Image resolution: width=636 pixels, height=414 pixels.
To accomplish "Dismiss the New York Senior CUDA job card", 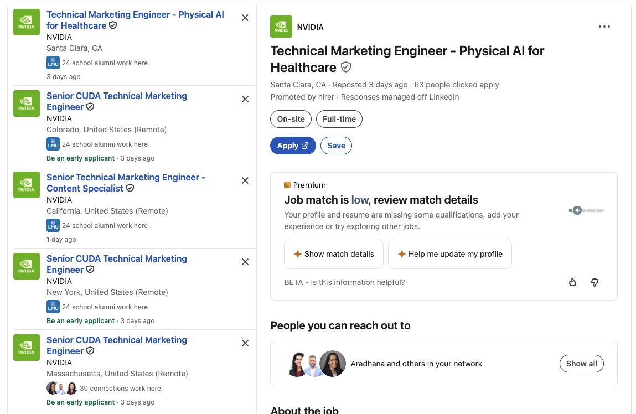I will [x=245, y=262].
